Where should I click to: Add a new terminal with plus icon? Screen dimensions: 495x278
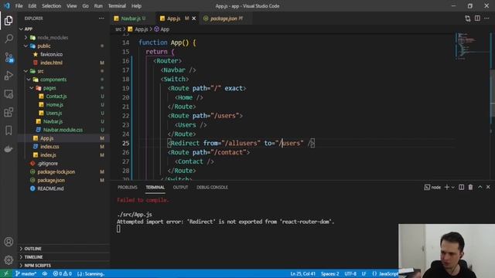coord(446,187)
